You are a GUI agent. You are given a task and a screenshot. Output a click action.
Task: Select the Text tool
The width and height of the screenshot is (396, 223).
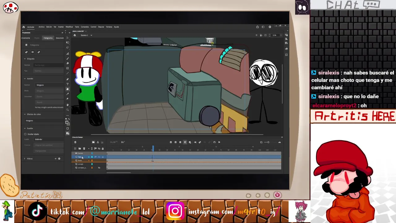coord(68,84)
